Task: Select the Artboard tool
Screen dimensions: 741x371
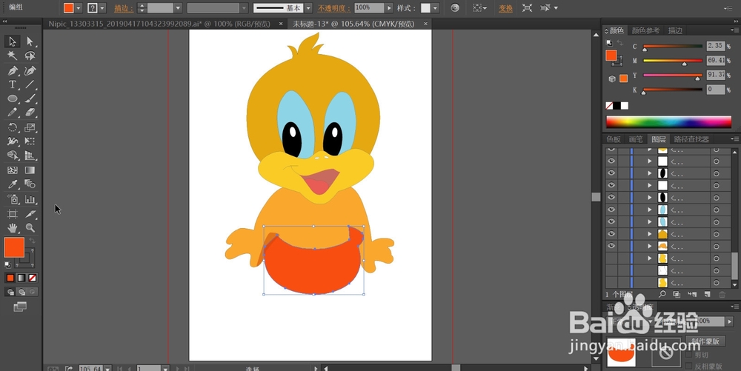Action: [x=13, y=214]
